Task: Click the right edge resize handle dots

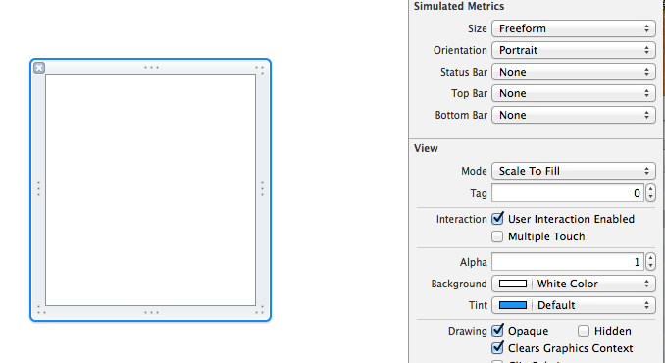Action: 262,189
